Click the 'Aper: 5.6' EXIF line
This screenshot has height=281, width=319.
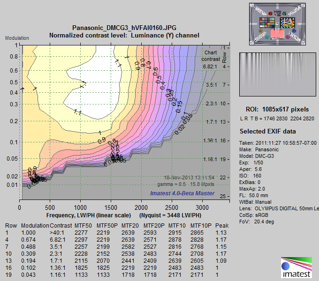251,169
